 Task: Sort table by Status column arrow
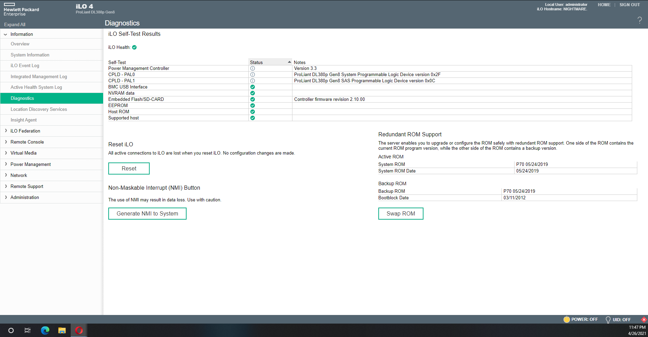click(289, 62)
